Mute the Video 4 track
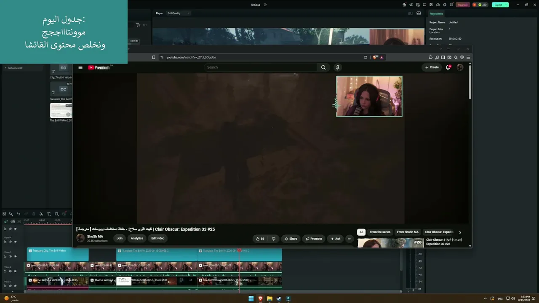Viewport: 539px width, 303px height. [x=10, y=242]
